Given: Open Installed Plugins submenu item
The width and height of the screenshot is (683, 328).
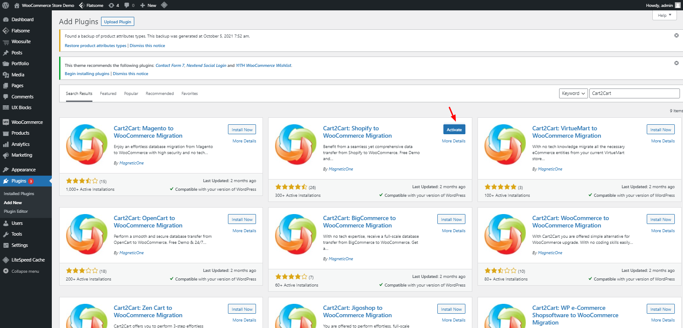Looking at the screenshot, I should 19,194.
